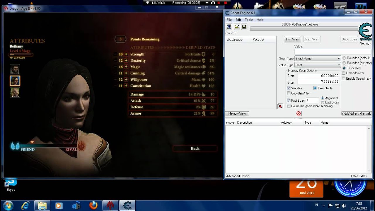Enable the CopyOnWrite checkbox

pos(289,93)
